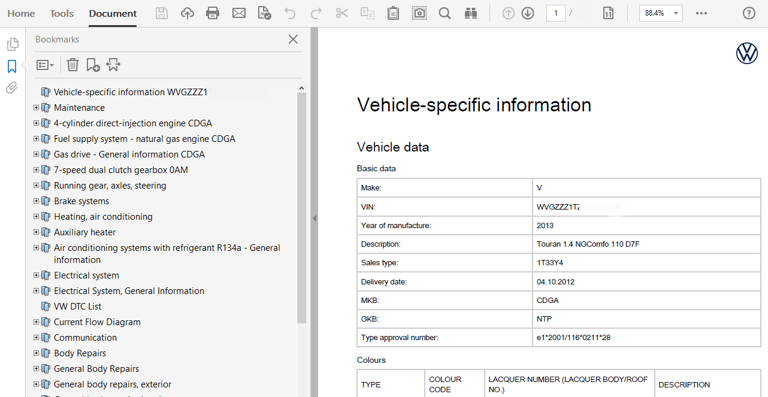Expand the Maintenance bookmark
Viewport: 768px width, 397px height.
tap(37, 108)
